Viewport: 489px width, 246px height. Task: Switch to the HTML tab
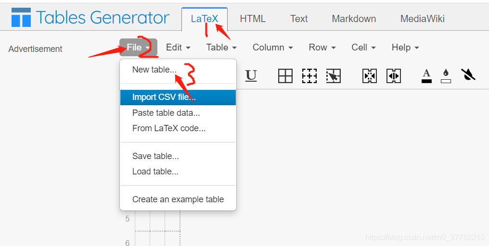253,19
